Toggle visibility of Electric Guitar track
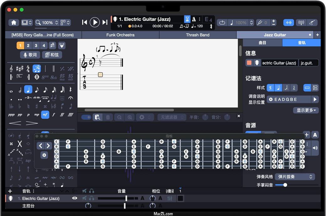 74,198
